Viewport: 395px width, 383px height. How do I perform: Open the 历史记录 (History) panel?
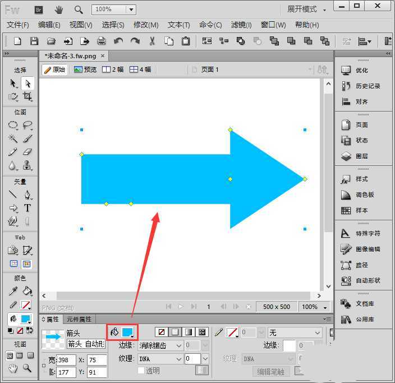368,86
